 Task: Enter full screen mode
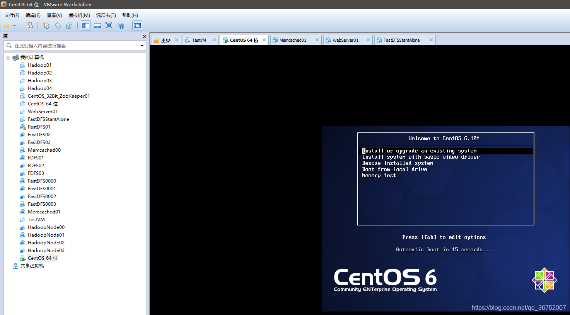109,25
